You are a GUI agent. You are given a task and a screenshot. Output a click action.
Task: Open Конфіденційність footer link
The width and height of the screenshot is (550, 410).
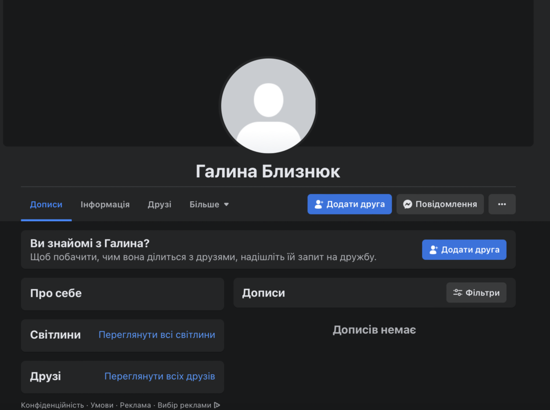click(52, 405)
